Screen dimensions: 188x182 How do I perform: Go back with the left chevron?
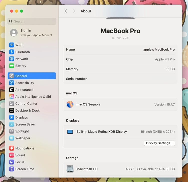[66, 11]
